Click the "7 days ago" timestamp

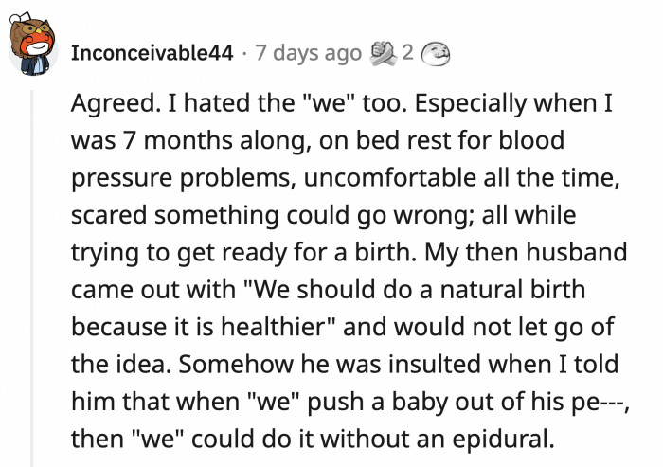pos(309,53)
